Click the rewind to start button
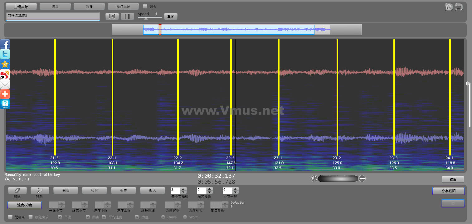The height and width of the screenshot is (224, 472). [x=112, y=16]
